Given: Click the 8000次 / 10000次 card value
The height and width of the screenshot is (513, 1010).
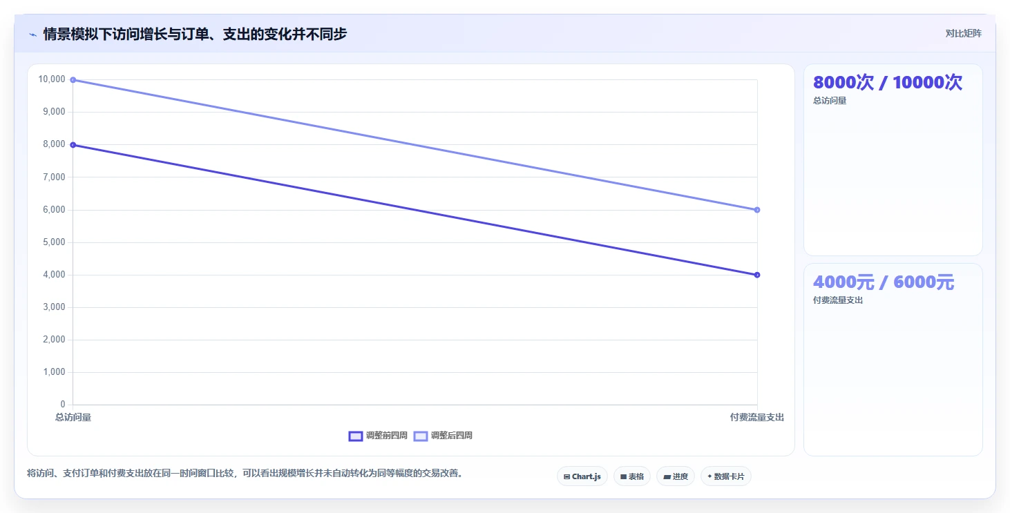Looking at the screenshot, I should pos(888,82).
